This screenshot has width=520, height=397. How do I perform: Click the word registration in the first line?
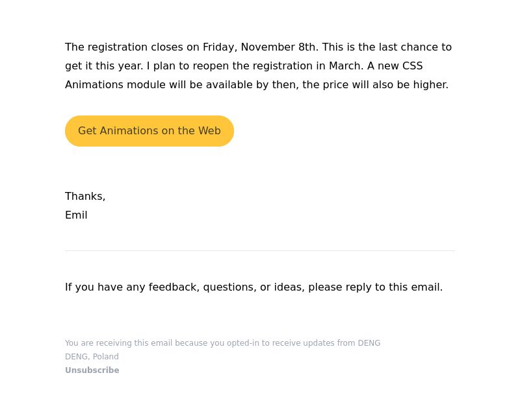point(118,47)
